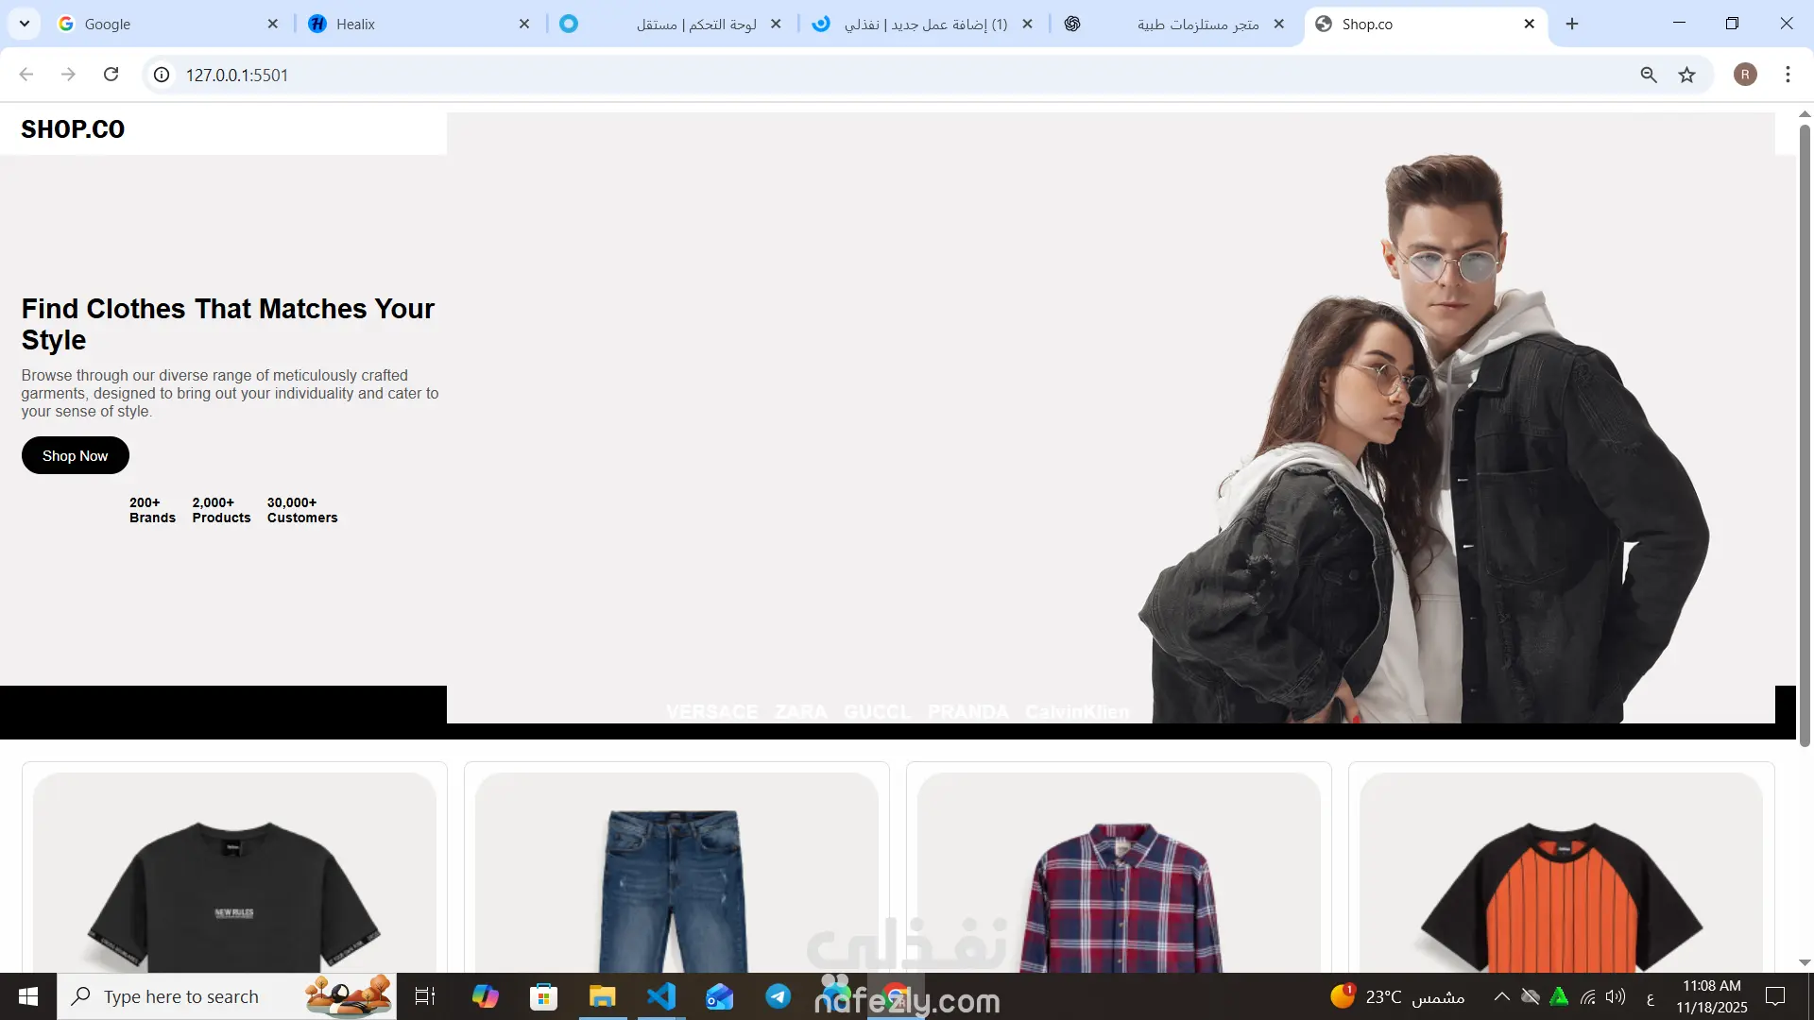This screenshot has width=1814, height=1020.
Task: Open Chrome three-dot menu
Action: 1788,75
